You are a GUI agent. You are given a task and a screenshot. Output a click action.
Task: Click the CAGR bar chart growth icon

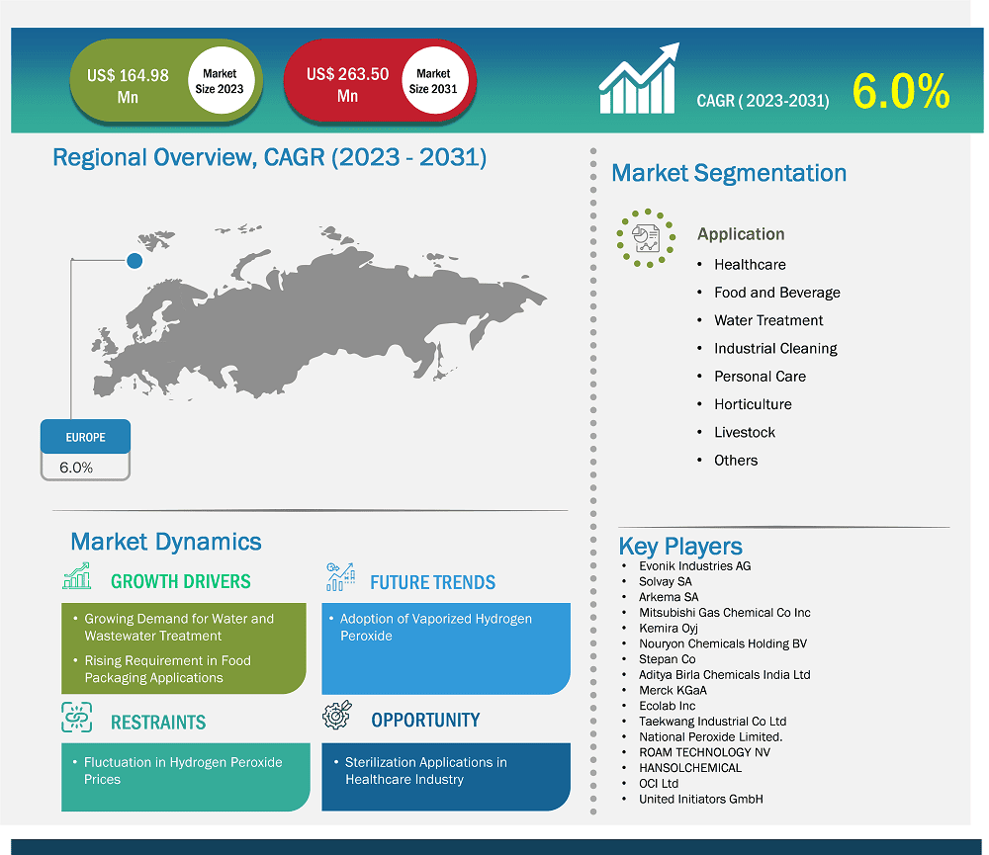coord(639,79)
